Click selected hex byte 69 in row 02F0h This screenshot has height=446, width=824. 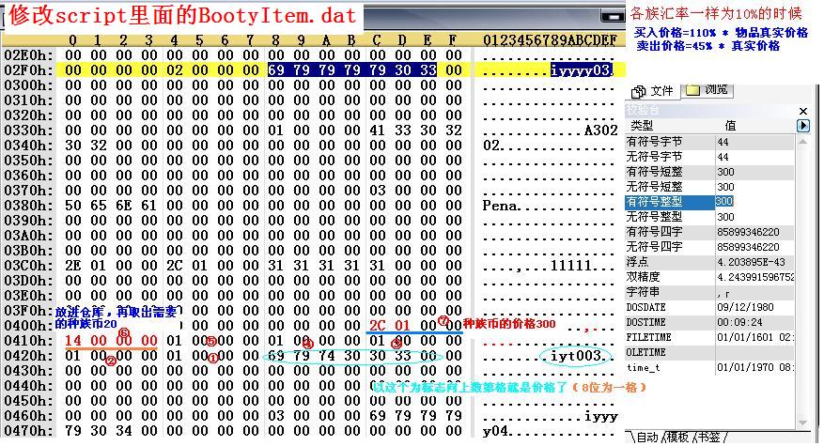275,70
